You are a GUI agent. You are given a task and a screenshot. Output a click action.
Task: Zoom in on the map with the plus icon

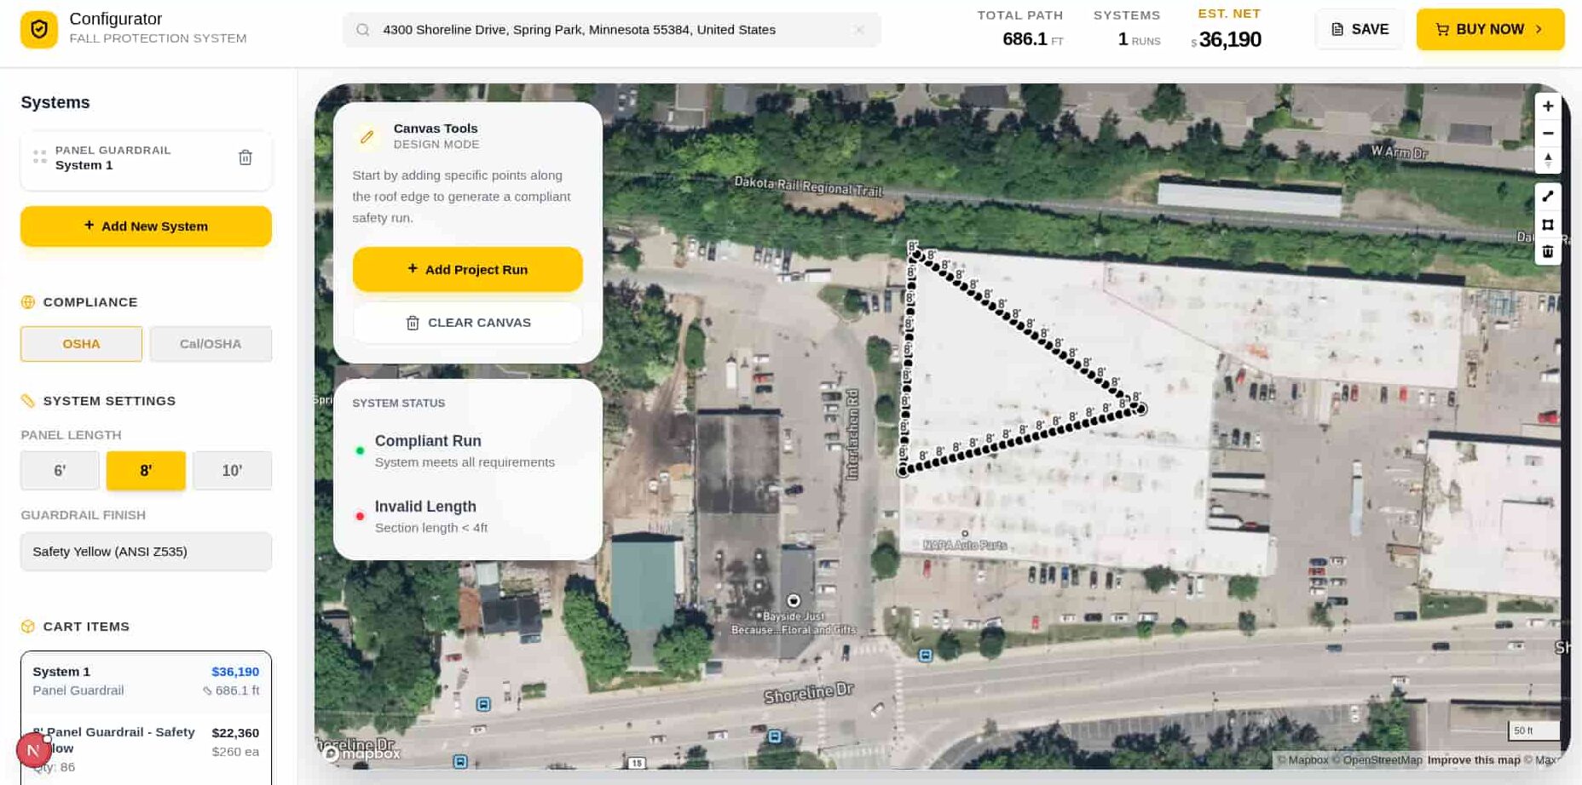pos(1548,106)
